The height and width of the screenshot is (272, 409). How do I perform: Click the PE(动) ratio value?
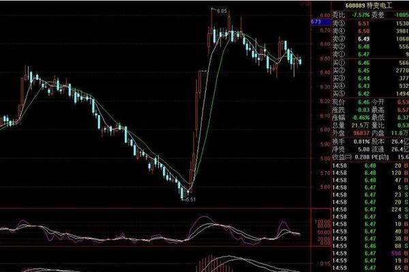coord(404,157)
